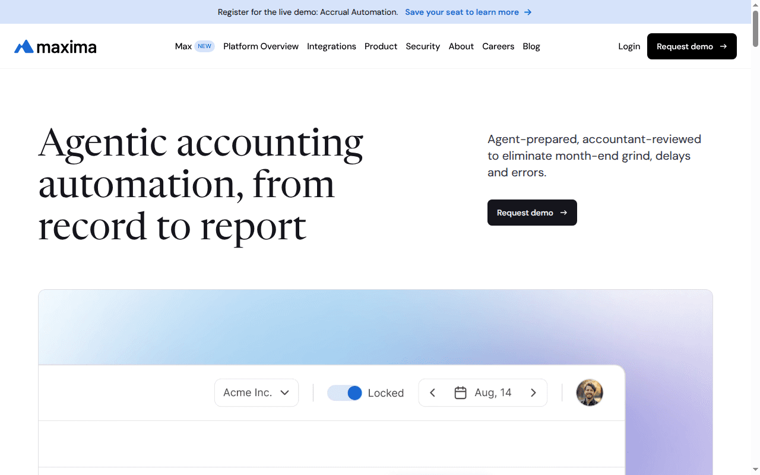Click the user profile avatar

[590, 392]
